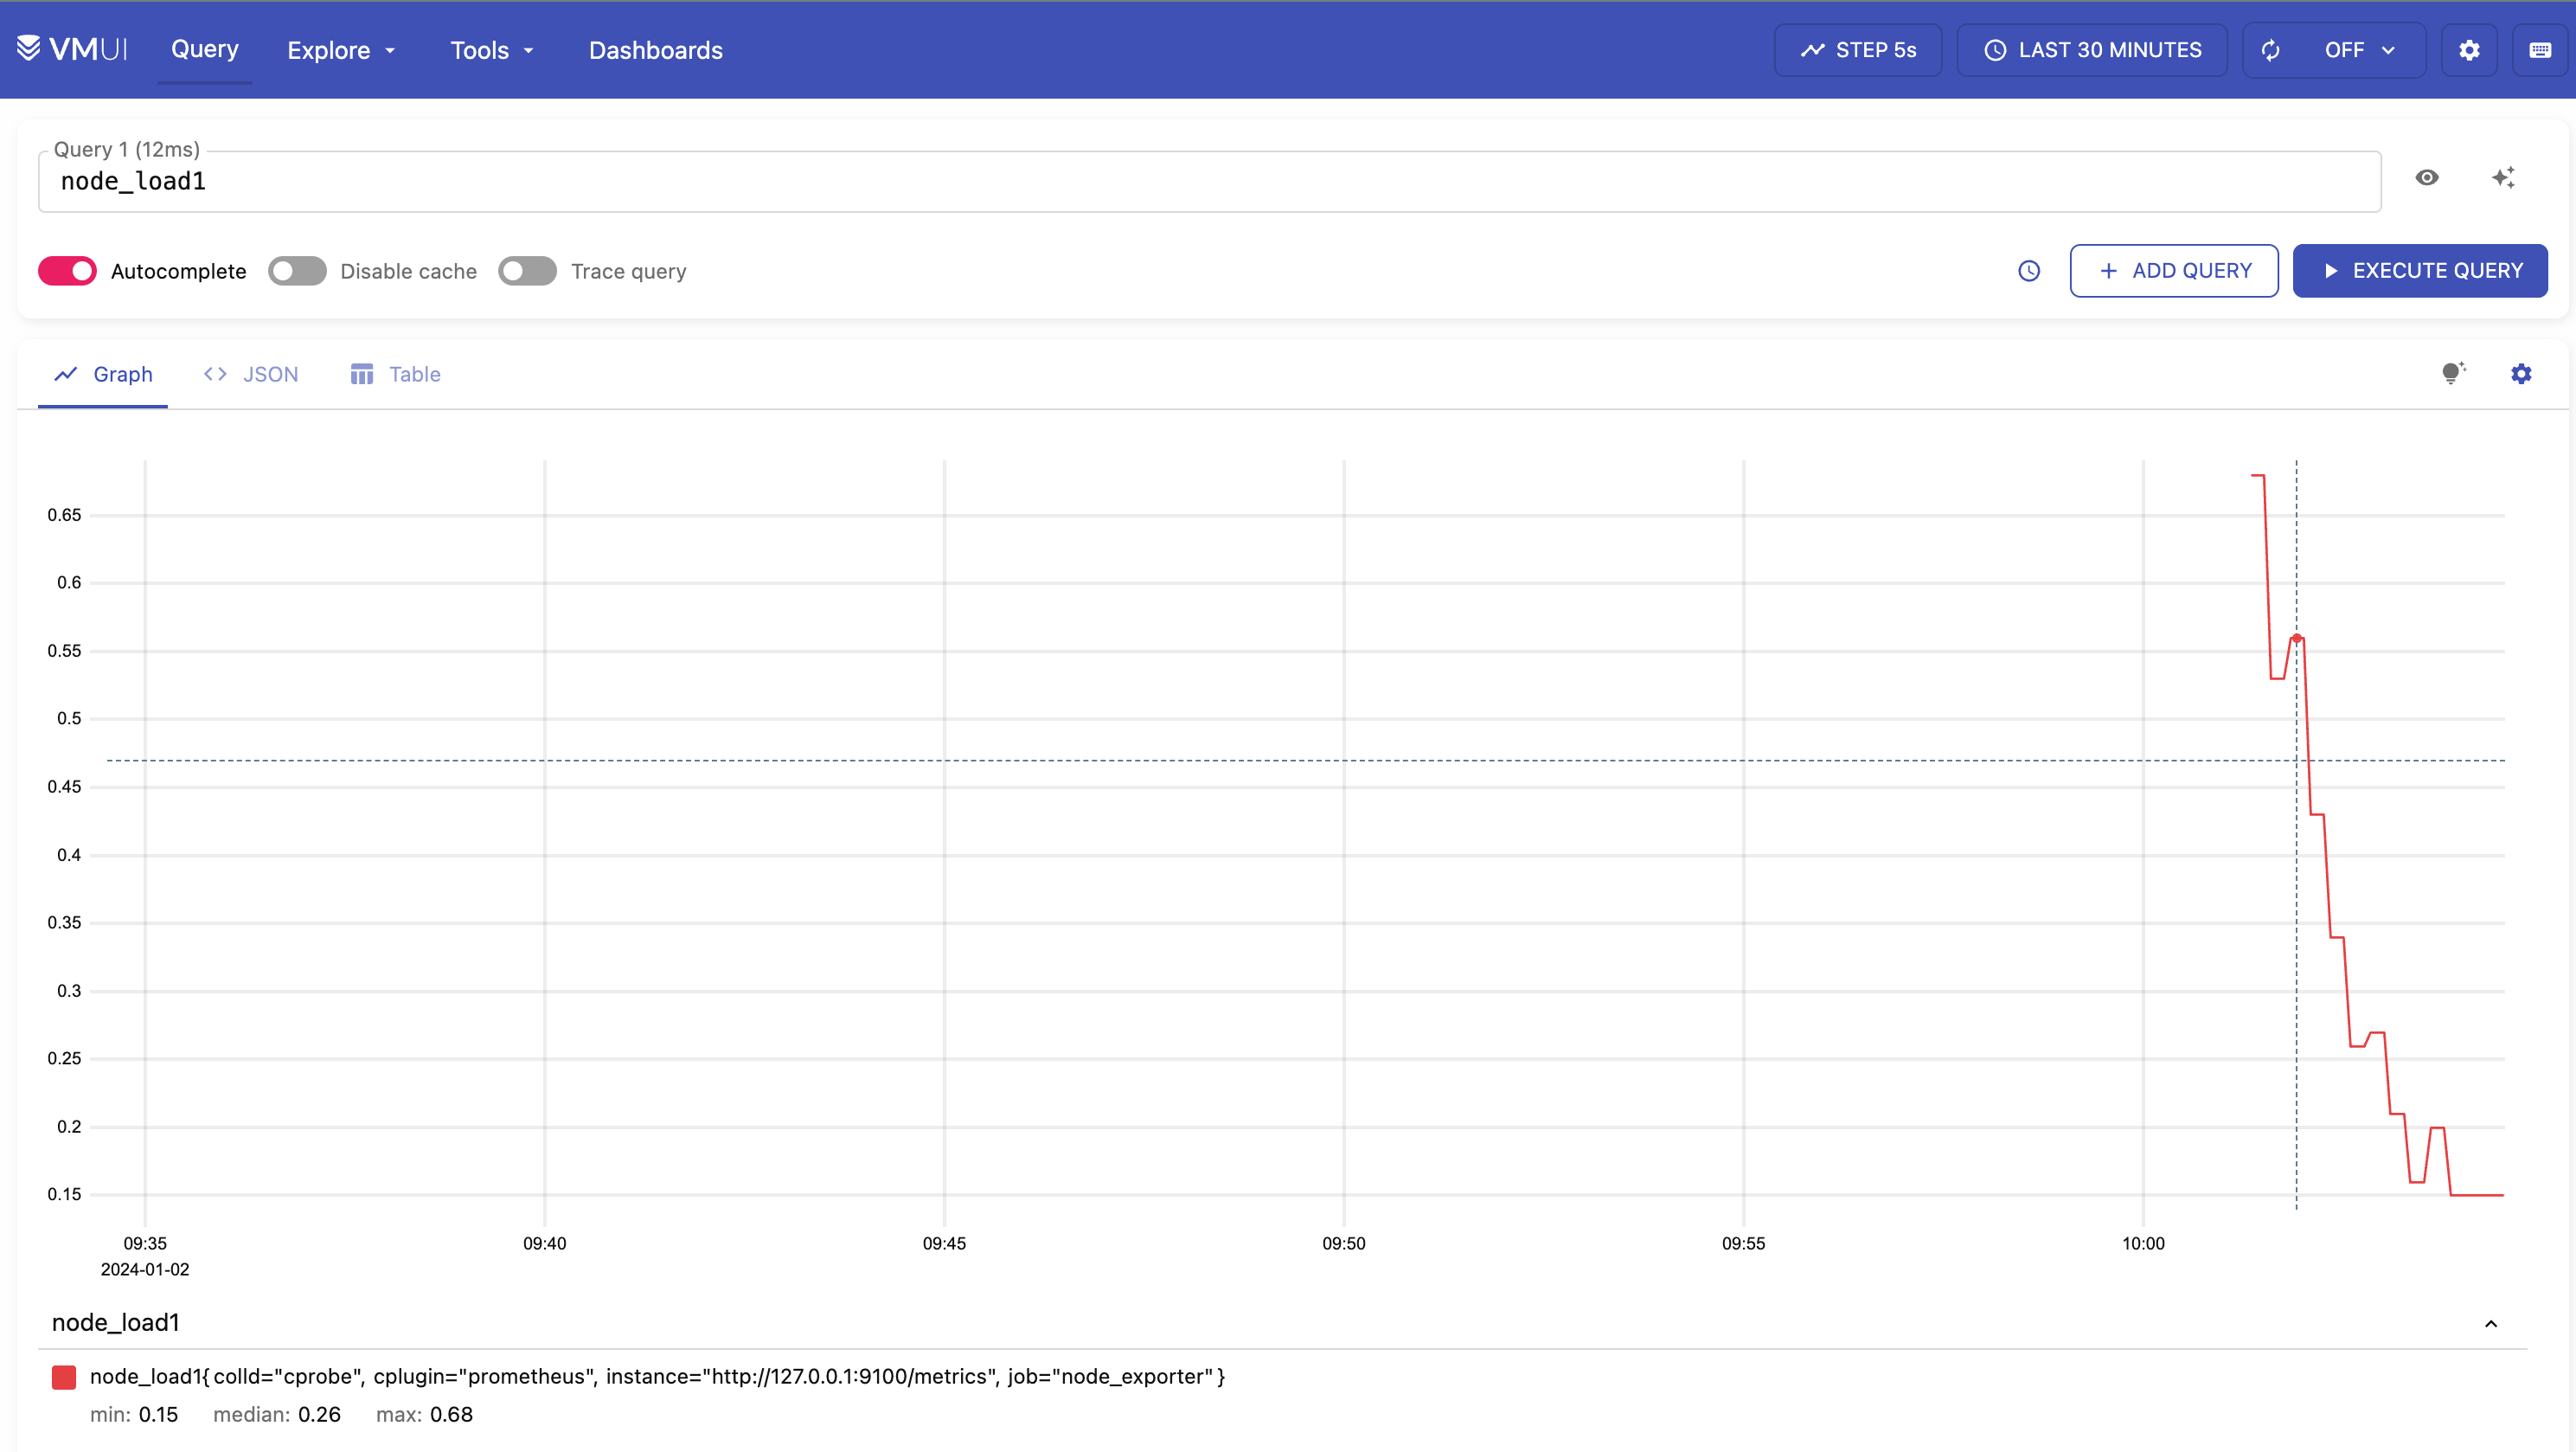Click the red legend color swatch
The width and height of the screenshot is (2576, 1452).
[64, 1377]
